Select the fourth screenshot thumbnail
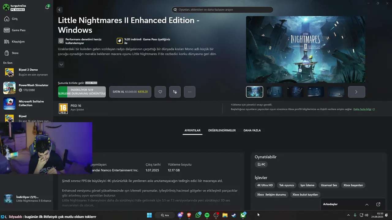392x220 pixels. click(316, 92)
